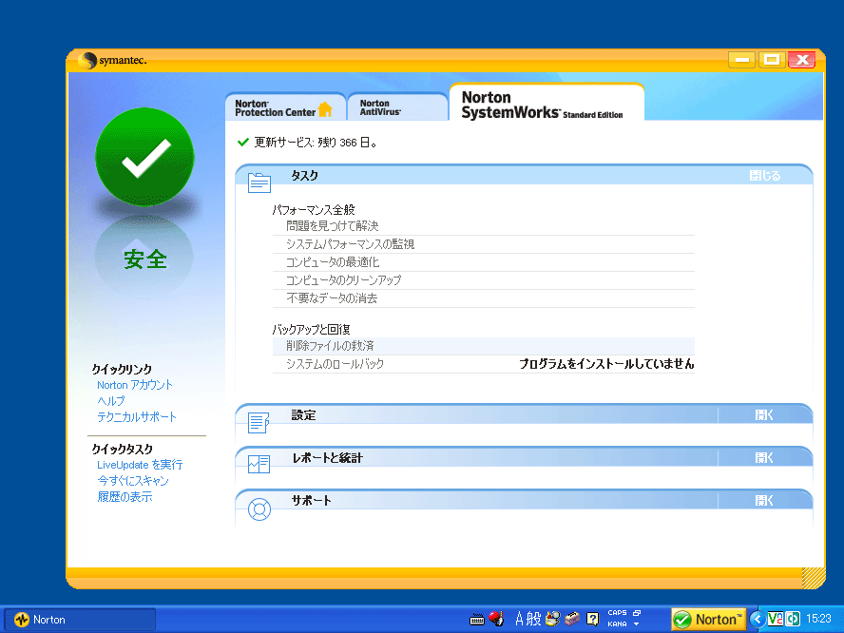Click the KANA indicator in the language bar
The height and width of the screenshot is (633, 844).
tap(618, 624)
